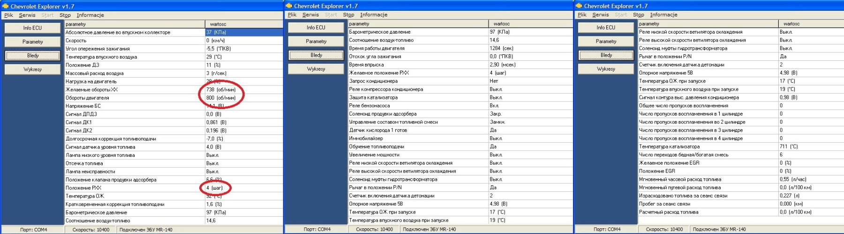This screenshot has height=234, width=844.
Task: Open the Informacje menu in the rightmost window
Action: [x=663, y=15]
